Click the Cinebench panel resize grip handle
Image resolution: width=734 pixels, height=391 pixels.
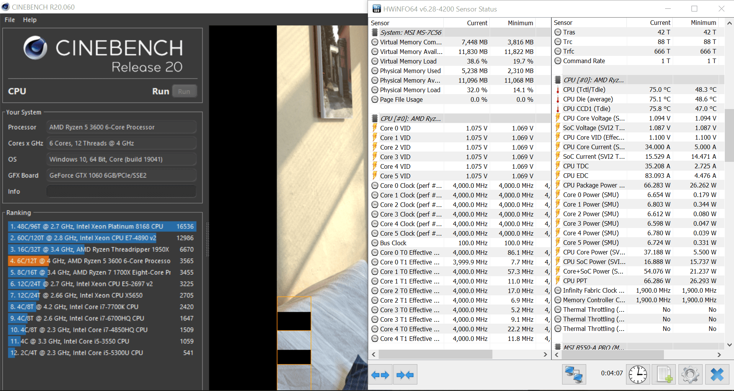208,239
